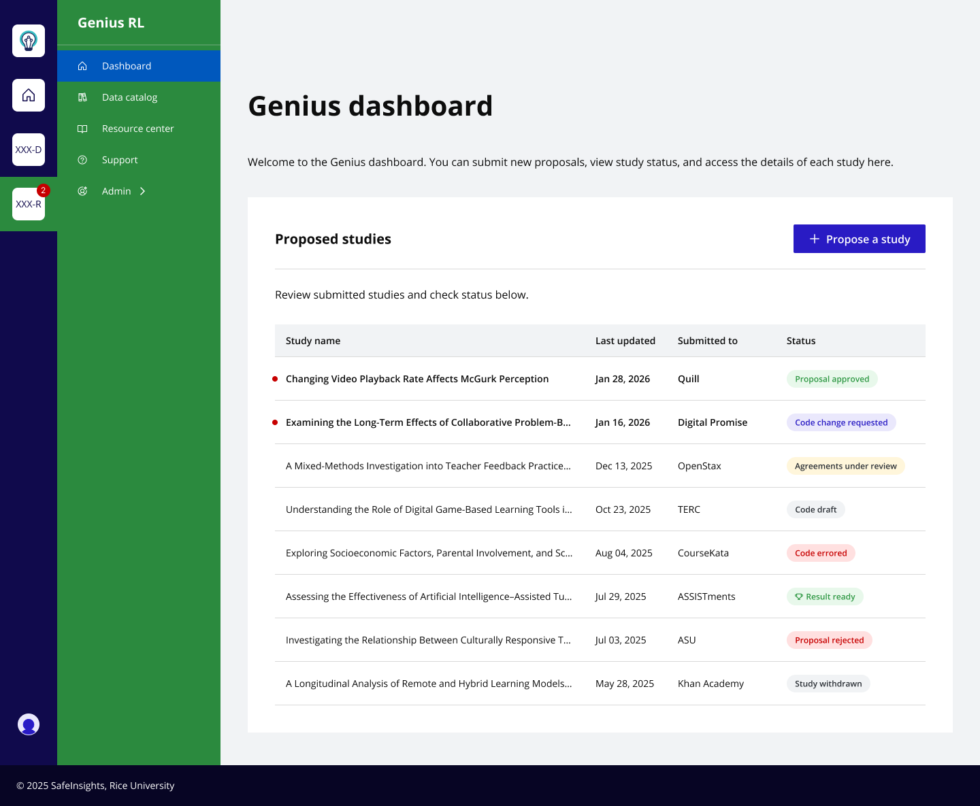Click the plus icon on Propose a study
980x806 pixels.
(814, 239)
